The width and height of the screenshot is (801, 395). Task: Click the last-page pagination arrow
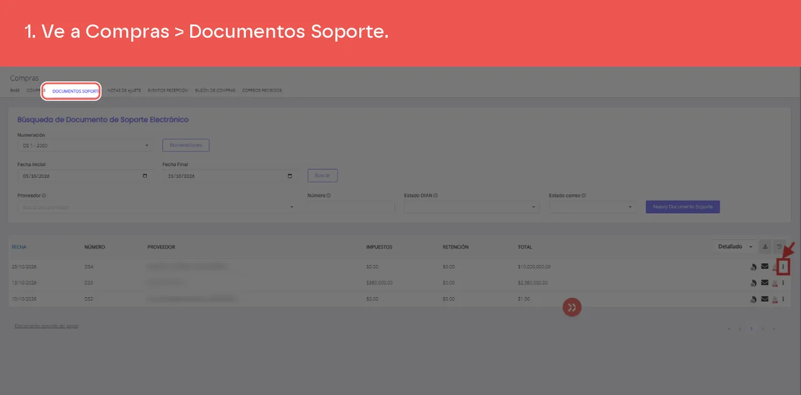click(774, 328)
